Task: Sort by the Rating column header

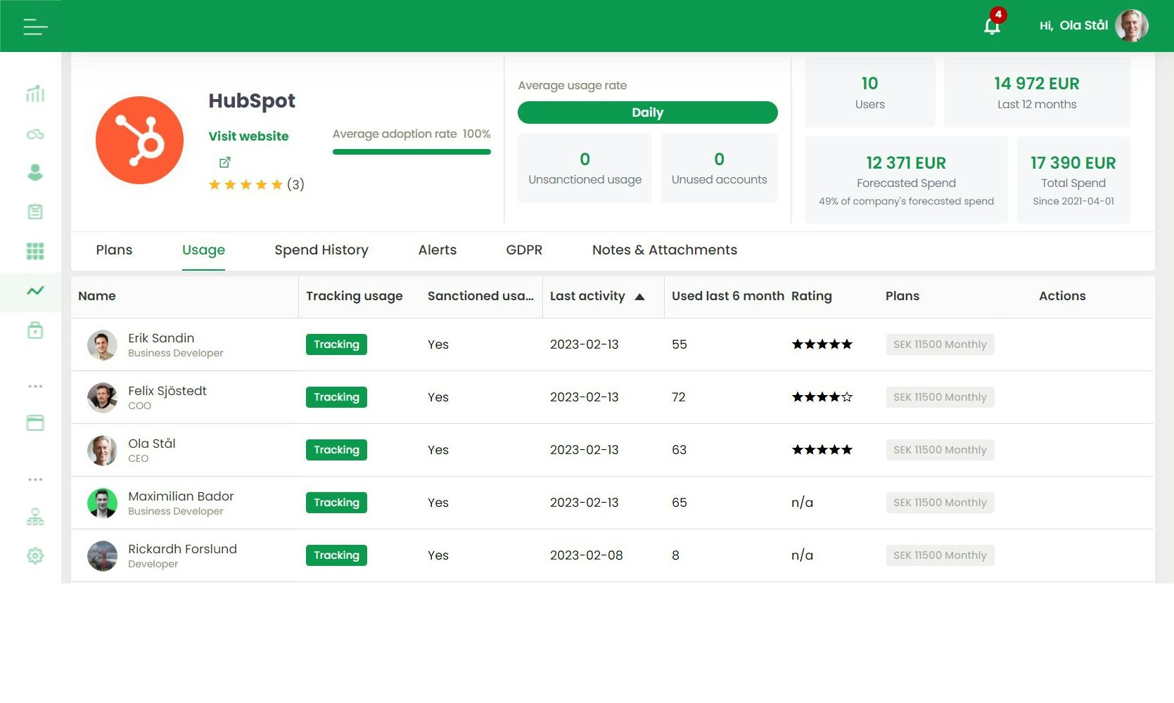Action: click(x=812, y=296)
